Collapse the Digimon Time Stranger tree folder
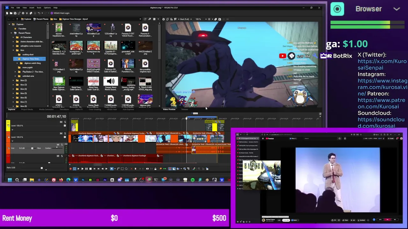The height and width of the screenshot is (229, 408). coord(15,59)
